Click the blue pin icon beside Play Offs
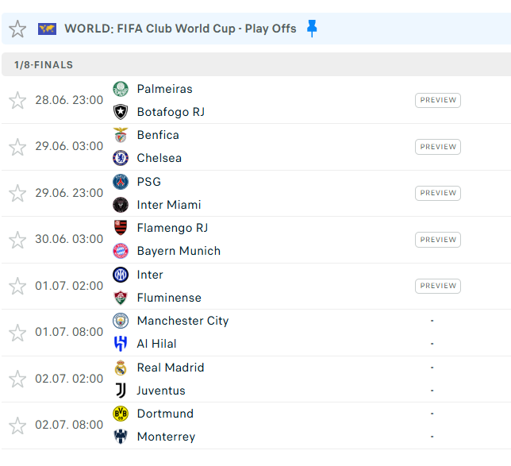Screen dimensions: 511x466 (x=312, y=29)
